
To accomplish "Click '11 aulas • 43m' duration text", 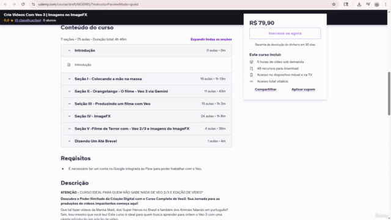I will (x=215, y=91).
